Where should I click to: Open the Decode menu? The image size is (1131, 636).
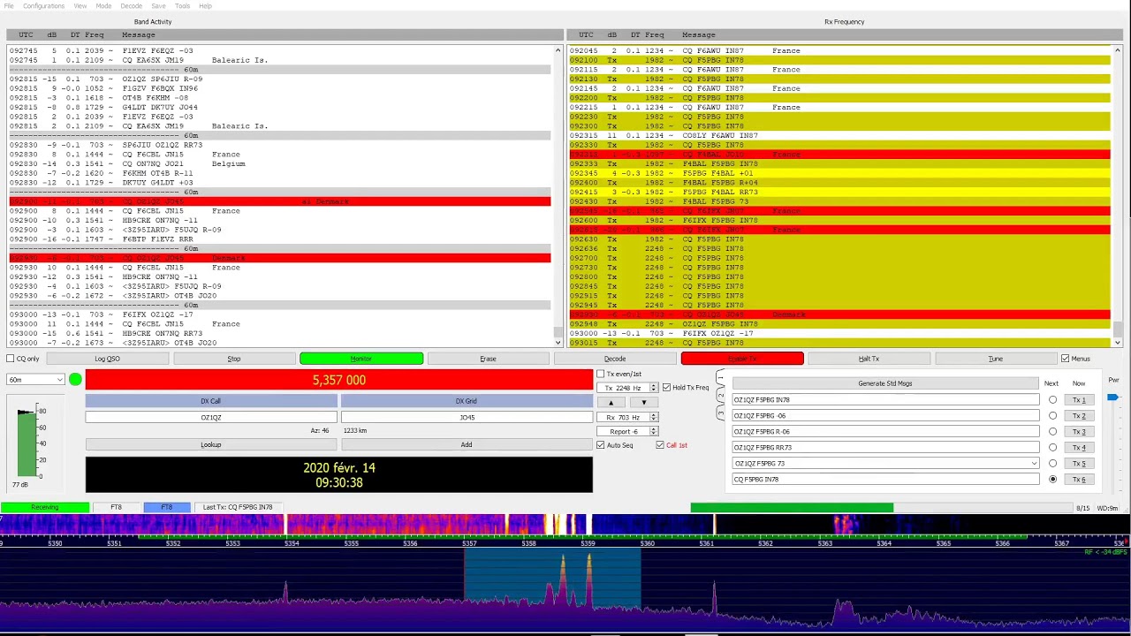(131, 6)
